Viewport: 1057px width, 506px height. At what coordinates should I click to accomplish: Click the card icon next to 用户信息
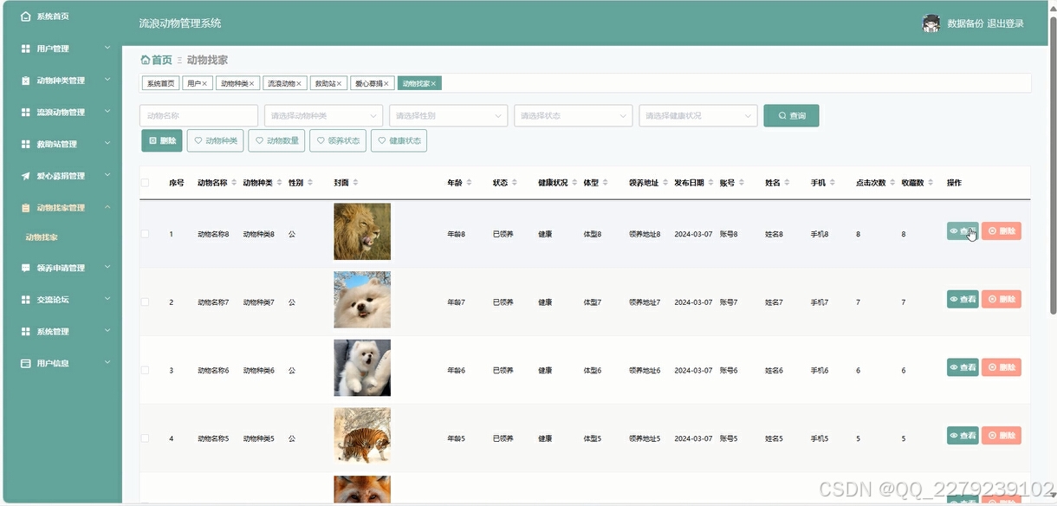tap(26, 363)
